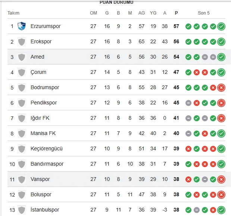Click the OM column header
Screen dimensions: 231x216
93,13
